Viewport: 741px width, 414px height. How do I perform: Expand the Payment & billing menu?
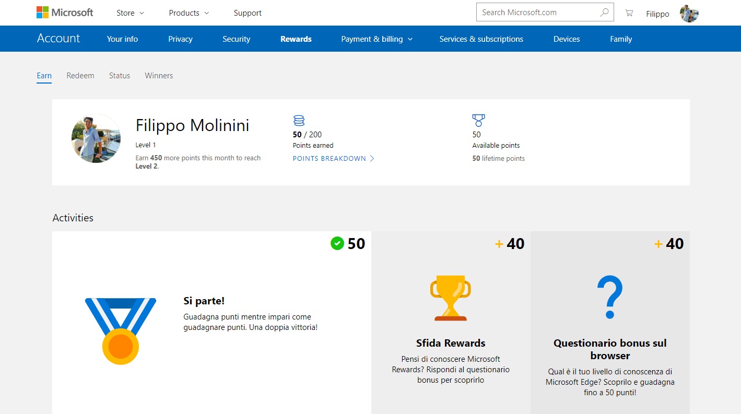click(x=377, y=39)
